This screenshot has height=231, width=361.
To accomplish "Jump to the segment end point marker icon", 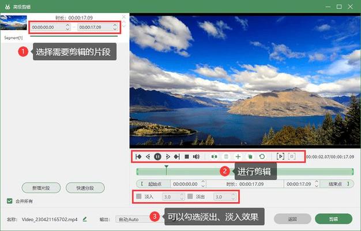I will coord(177,157).
